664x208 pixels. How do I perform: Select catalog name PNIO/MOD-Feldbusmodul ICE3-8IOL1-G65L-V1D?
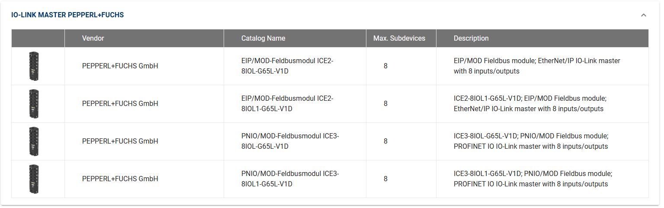(x=290, y=179)
